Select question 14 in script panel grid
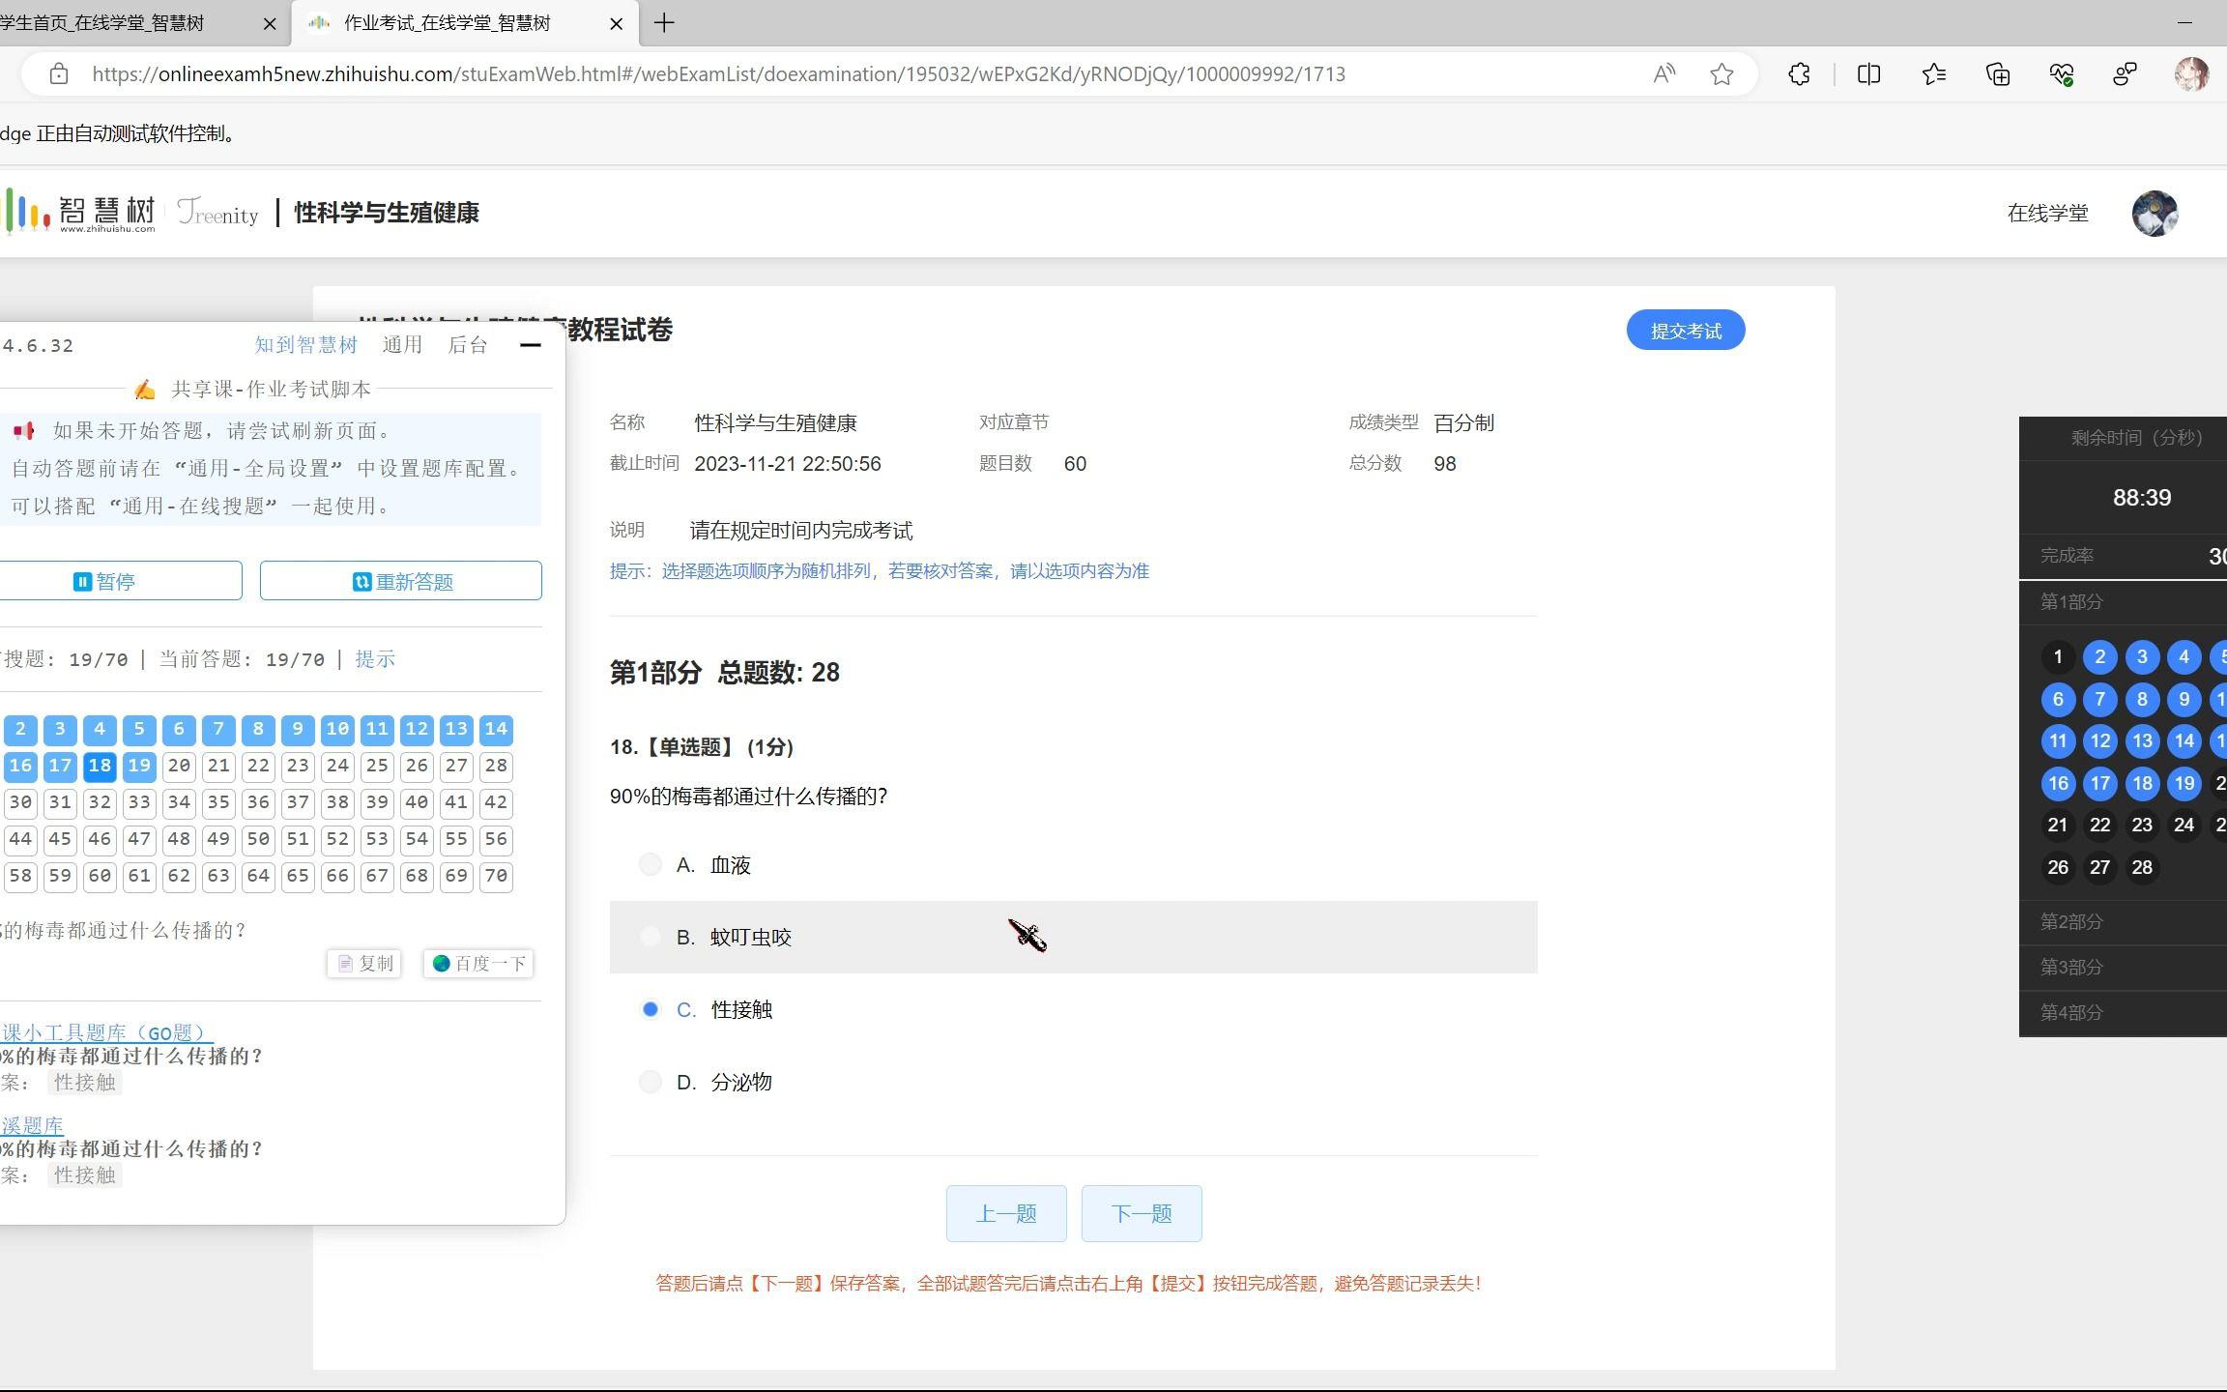 point(496,730)
